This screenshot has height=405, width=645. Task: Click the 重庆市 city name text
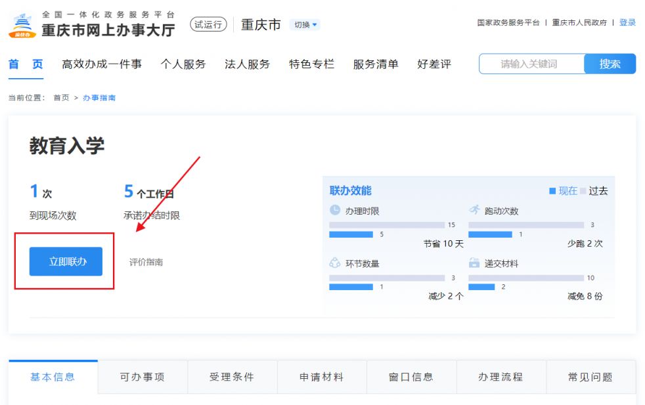tap(261, 25)
